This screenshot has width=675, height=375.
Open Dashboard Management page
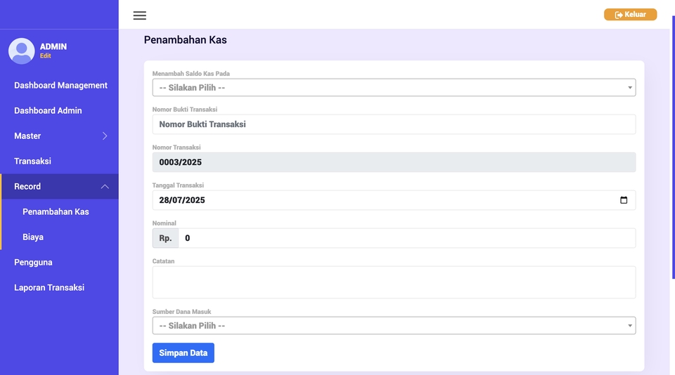(x=60, y=85)
